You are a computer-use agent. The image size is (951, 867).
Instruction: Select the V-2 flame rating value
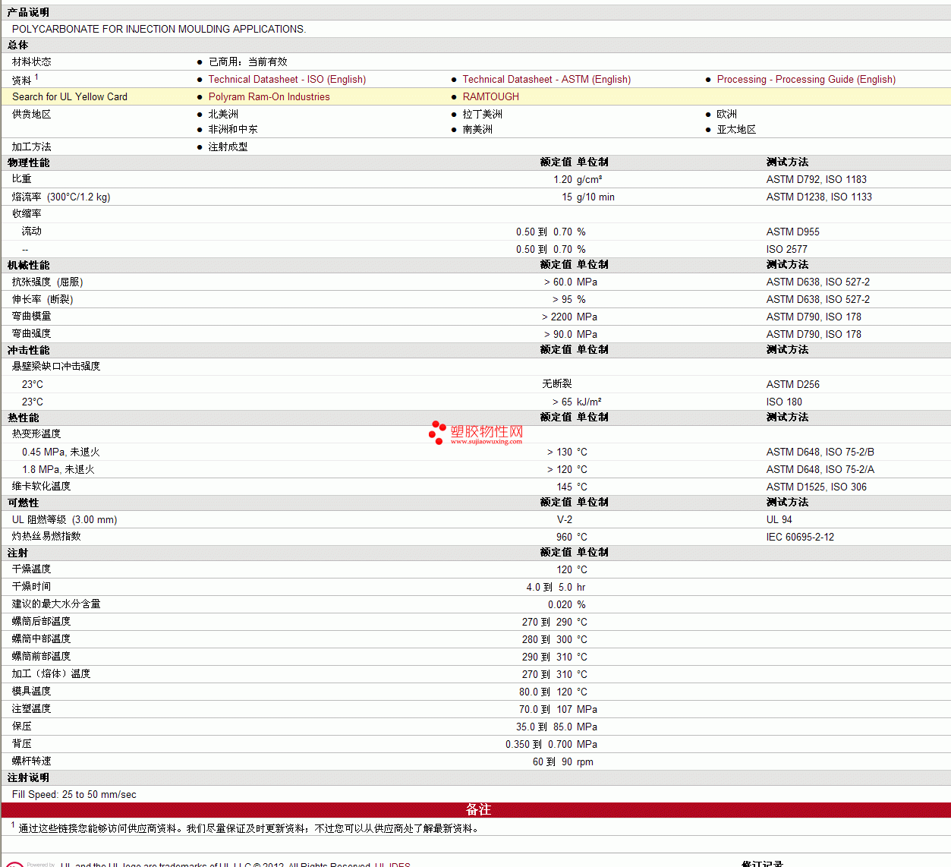click(x=565, y=519)
